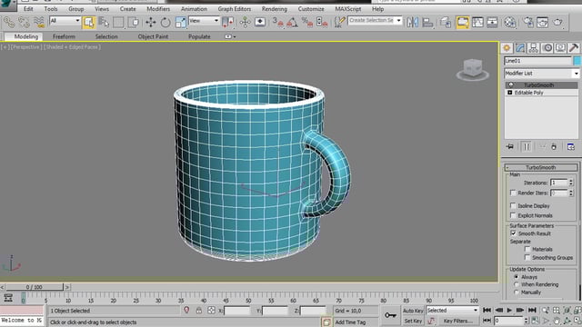
Task: Click the Mirror tool icon
Action: pos(412,22)
